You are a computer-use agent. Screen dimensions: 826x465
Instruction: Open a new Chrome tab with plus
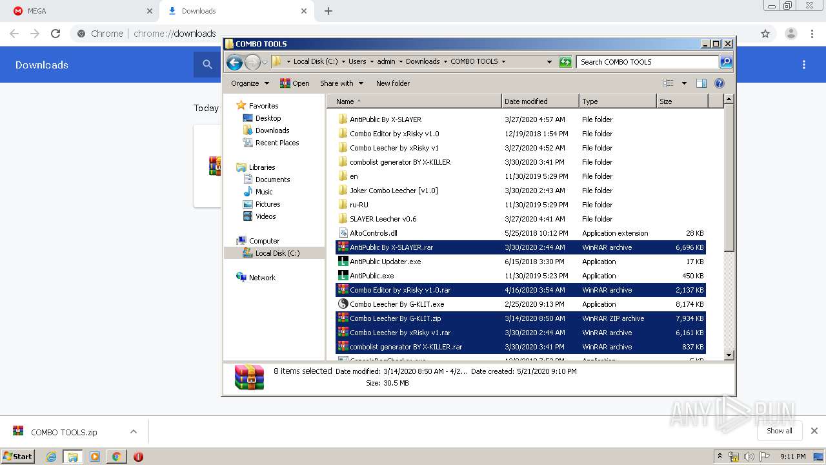pos(328,11)
